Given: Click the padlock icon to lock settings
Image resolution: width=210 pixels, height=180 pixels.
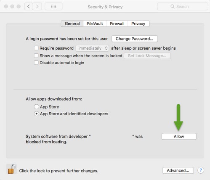Looking at the screenshot, I should pyautogui.click(x=11, y=169).
